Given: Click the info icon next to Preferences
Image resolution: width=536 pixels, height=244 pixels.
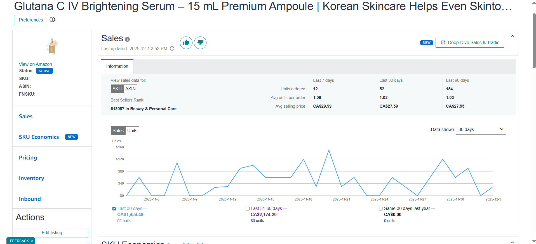Looking at the screenshot, I should click(x=52, y=20).
